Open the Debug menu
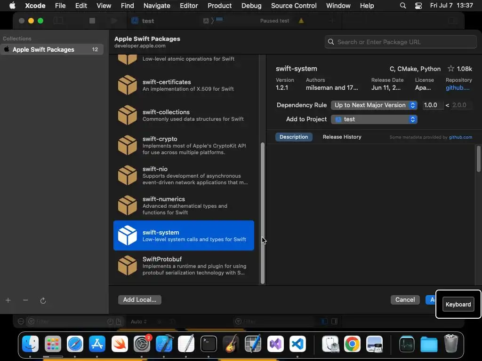This screenshot has height=361, width=482. click(251, 6)
